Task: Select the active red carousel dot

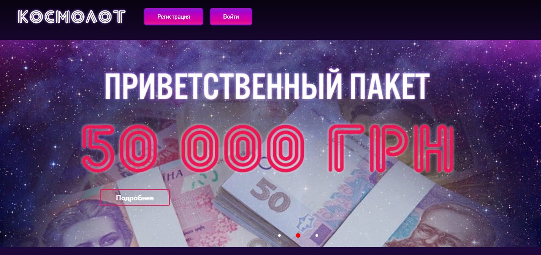Action: pos(298,235)
